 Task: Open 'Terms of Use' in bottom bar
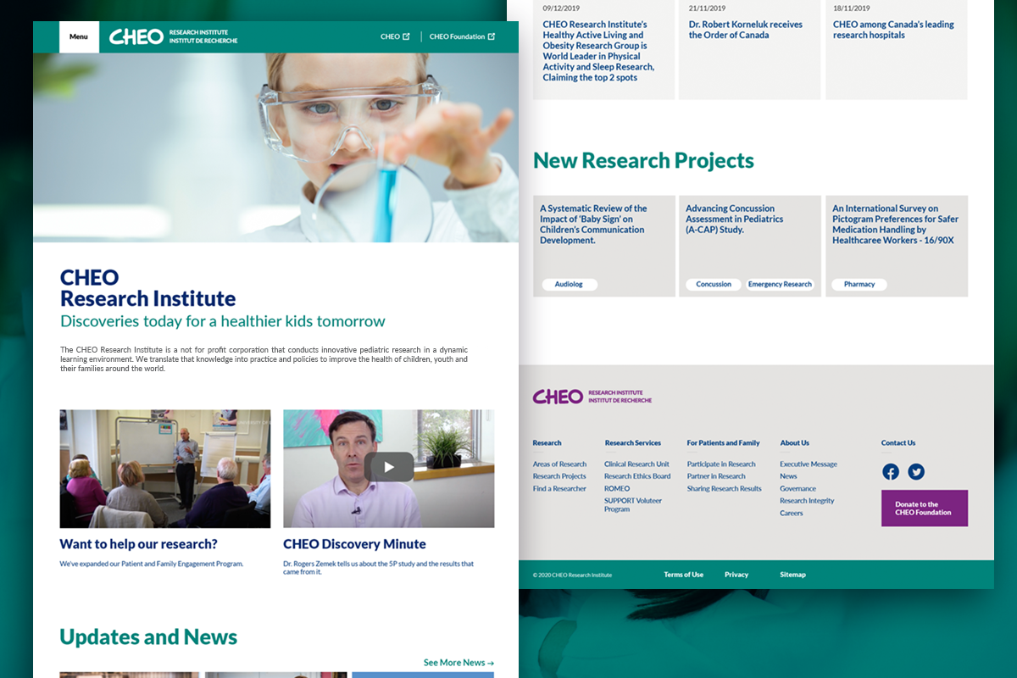coord(683,575)
